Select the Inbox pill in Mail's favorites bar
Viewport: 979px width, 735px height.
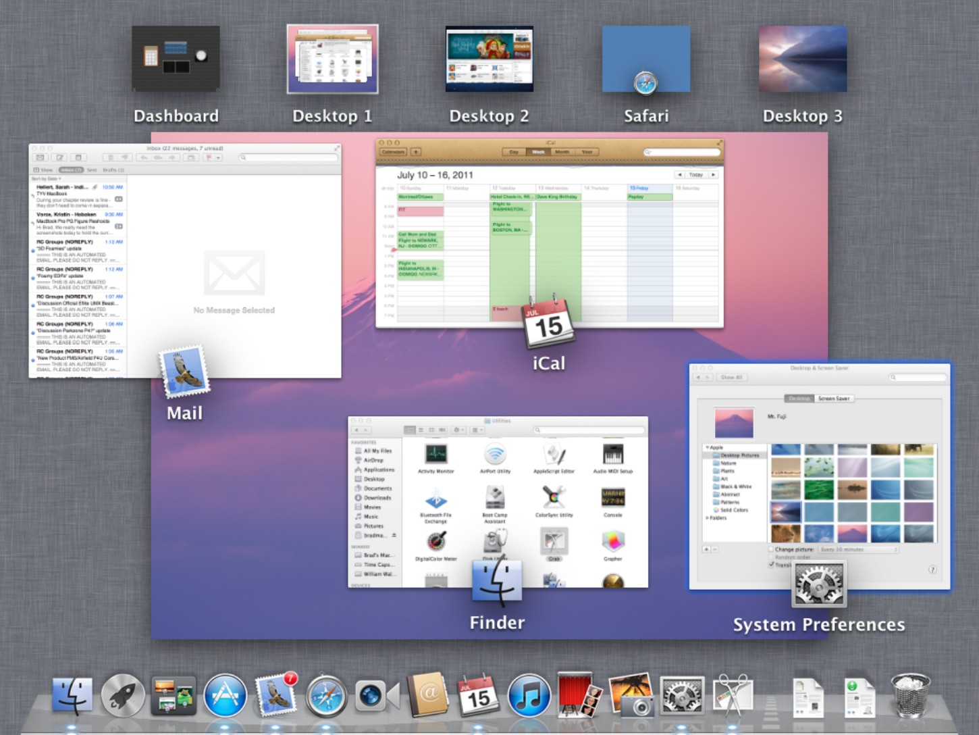point(70,170)
